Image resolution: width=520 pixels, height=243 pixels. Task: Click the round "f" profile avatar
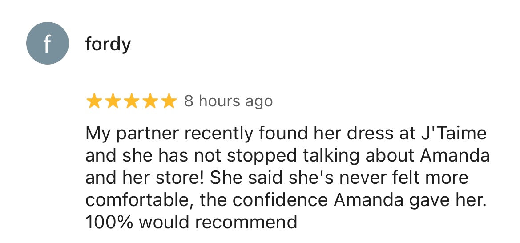48,43
